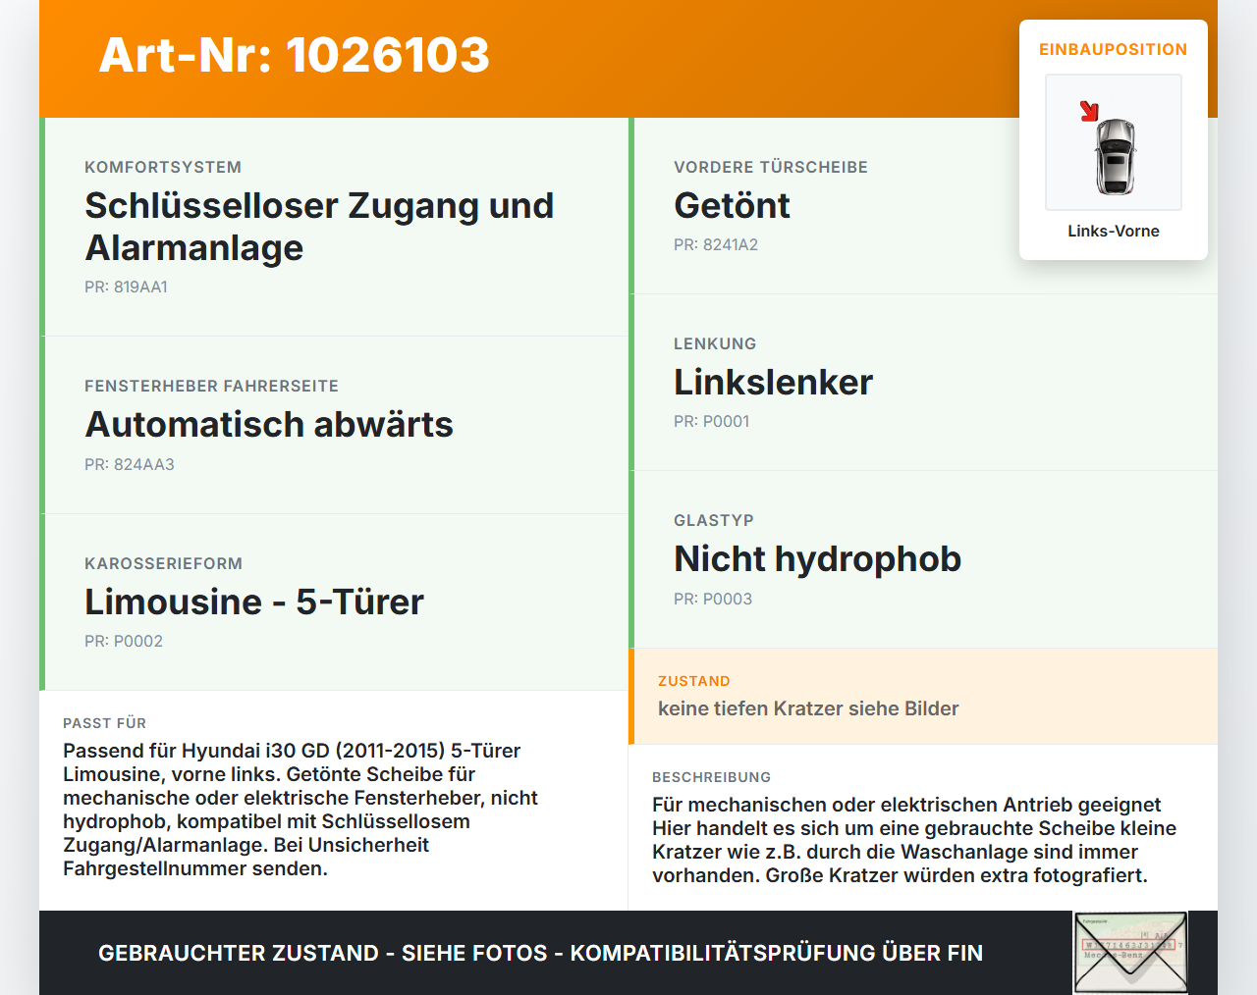Viewport: 1257px width, 995px height.
Task: Select the Automatisch abwärts feature card
Action: click(334, 425)
